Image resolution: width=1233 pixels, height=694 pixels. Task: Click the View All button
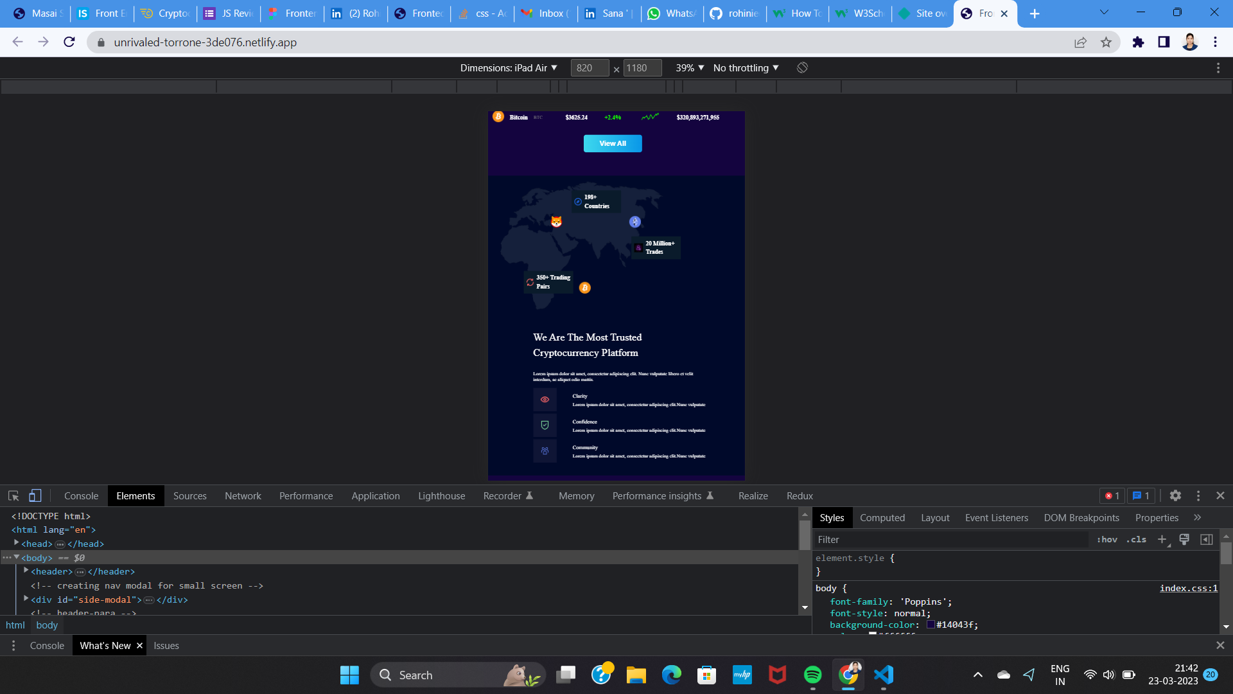coord(613,143)
